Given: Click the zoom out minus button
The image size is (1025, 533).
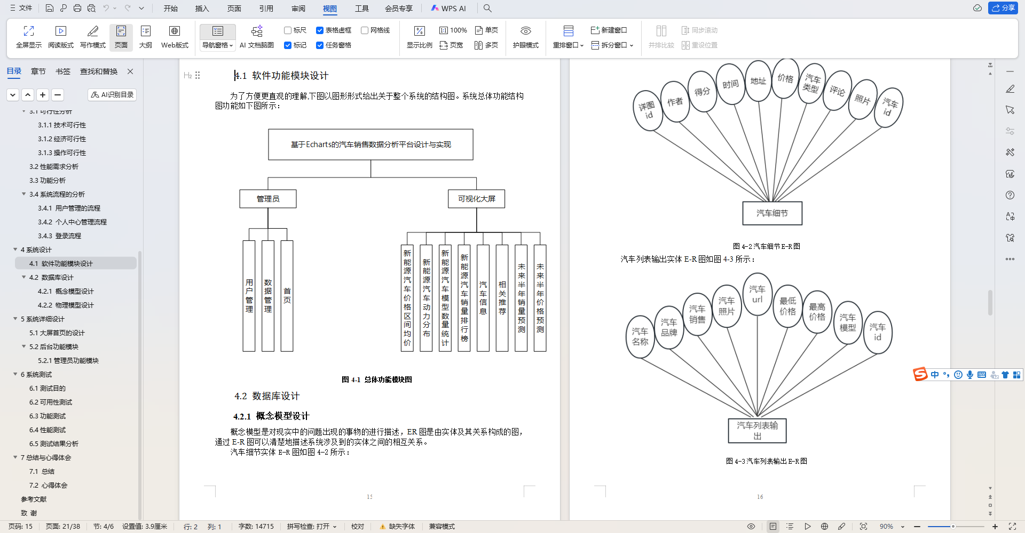Looking at the screenshot, I should [917, 527].
